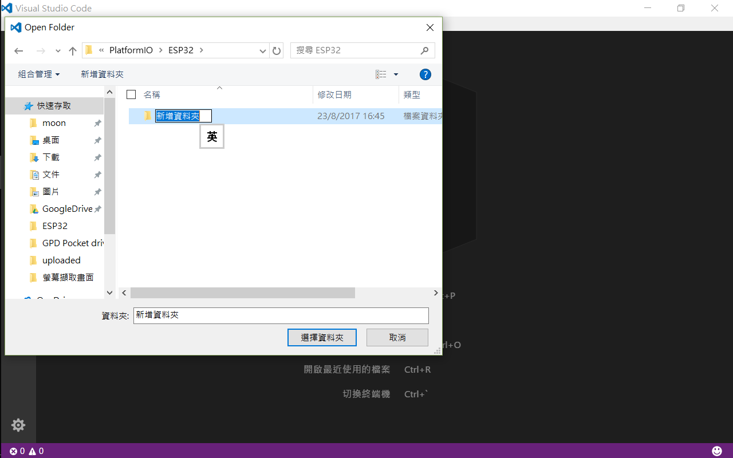Select ESP32 in the breadcrumb path

[180, 50]
